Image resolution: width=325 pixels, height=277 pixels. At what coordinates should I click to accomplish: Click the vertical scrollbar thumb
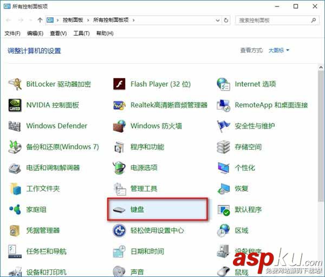pyautogui.click(x=321, y=136)
